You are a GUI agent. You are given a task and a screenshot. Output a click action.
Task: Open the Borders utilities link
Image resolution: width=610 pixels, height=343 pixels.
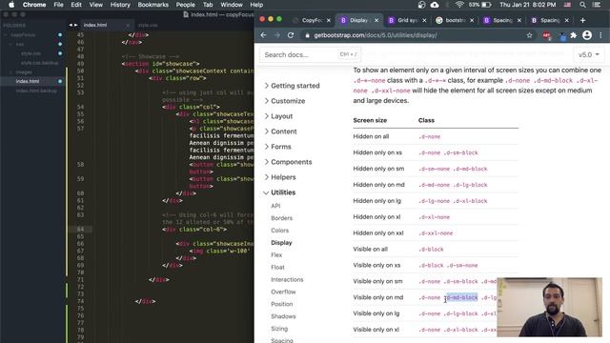pyautogui.click(x=282, y=218)
